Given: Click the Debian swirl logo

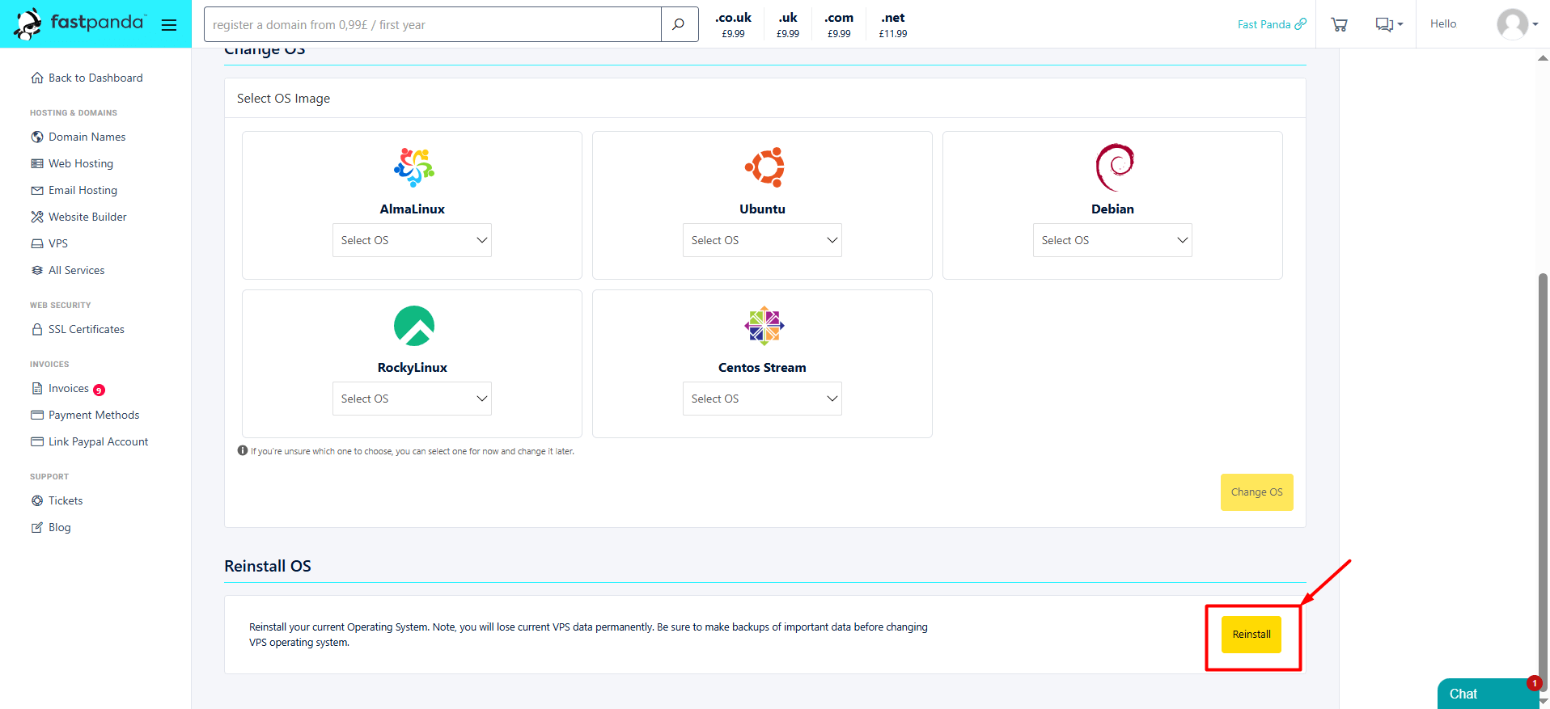Looking at the screenshot, I should [1114, 167].
